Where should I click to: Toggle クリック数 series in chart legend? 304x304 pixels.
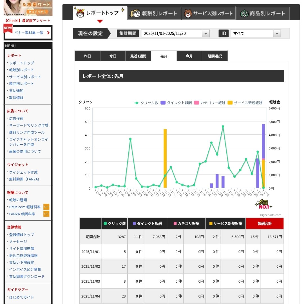pyautogui.click(x=146, y=103)
